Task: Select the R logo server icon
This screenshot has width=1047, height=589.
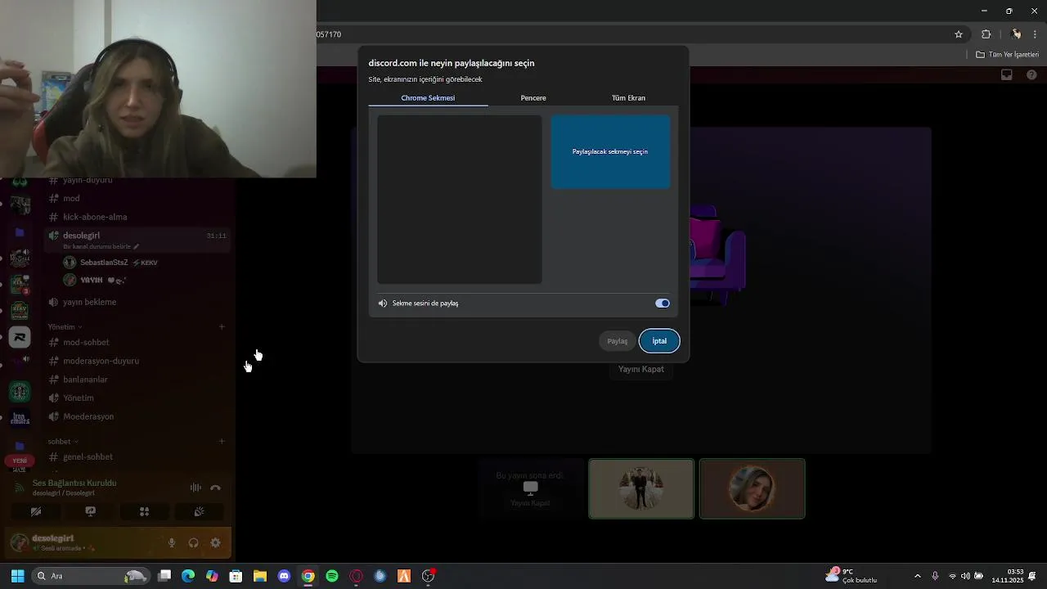Action: (20, 337)
